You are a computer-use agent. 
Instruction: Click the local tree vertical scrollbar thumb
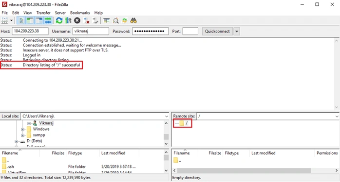[166, 136]
